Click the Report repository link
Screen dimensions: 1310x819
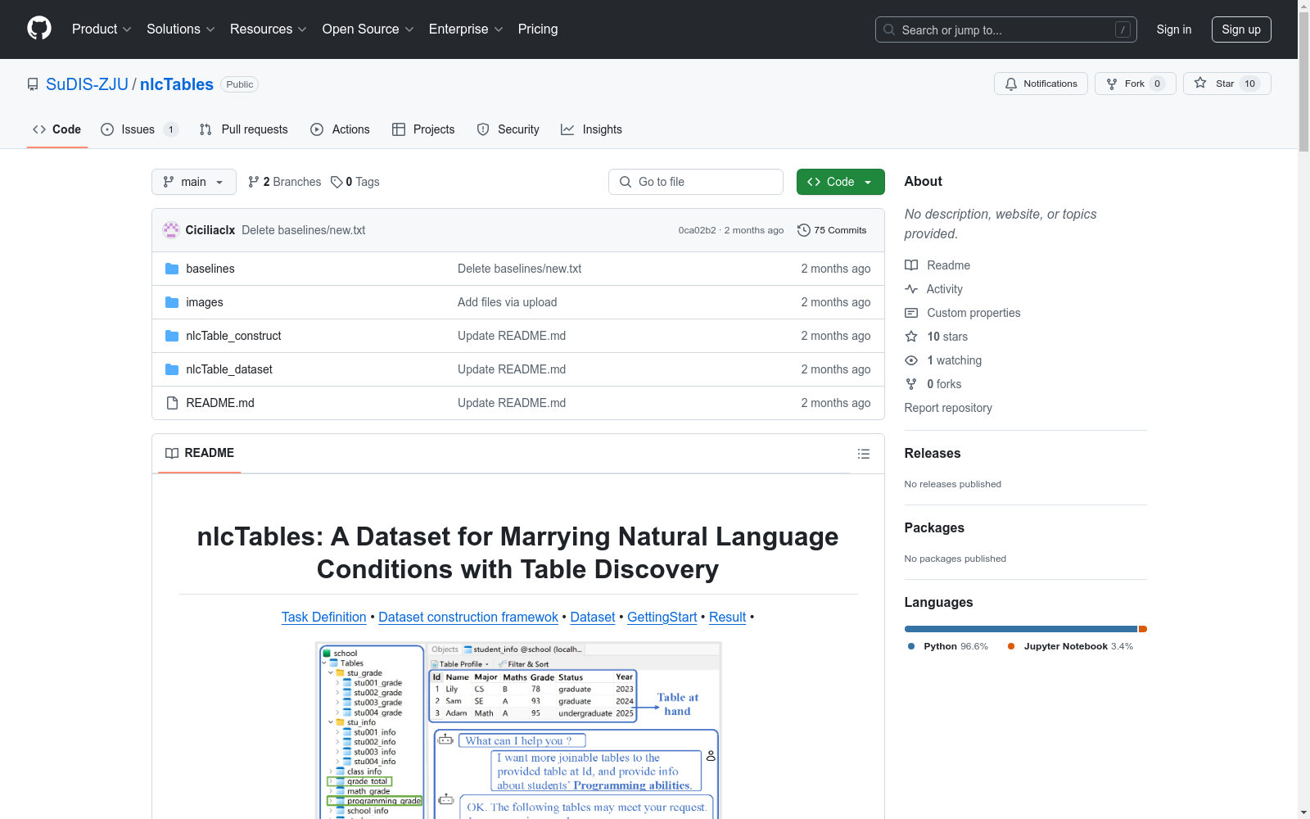[948, 408]
